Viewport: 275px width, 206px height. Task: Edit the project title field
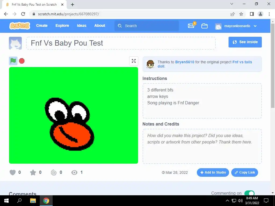[121, 43]
